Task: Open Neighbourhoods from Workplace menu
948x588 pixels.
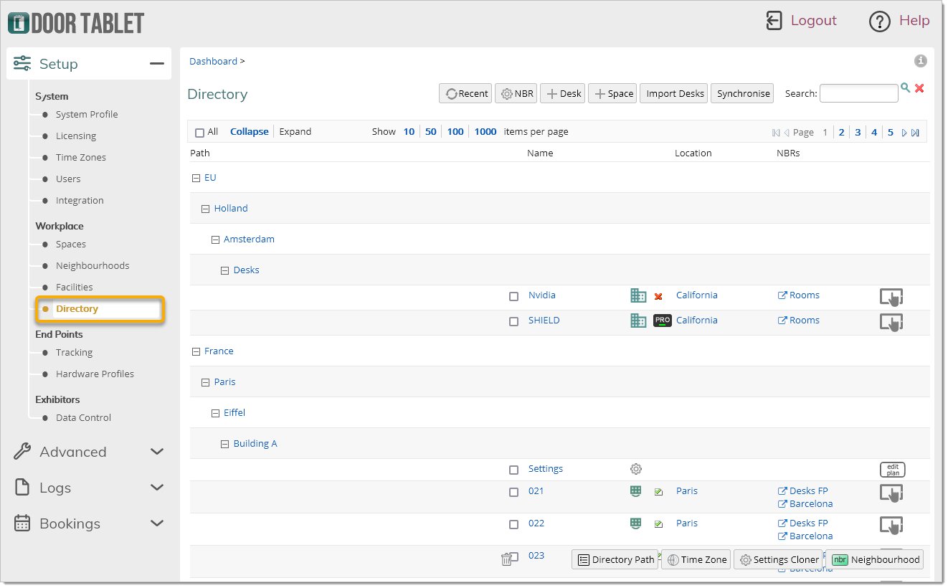Action: (93, 265)
